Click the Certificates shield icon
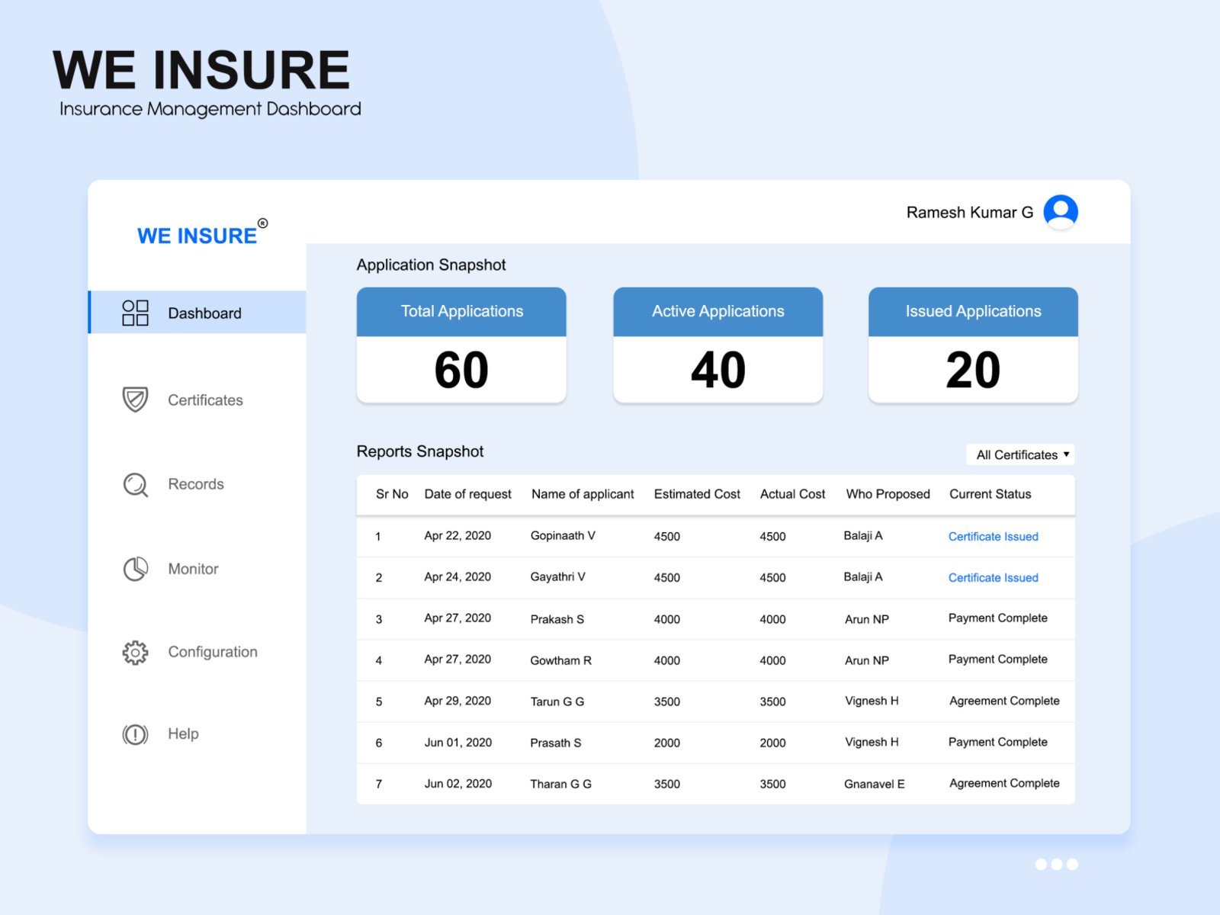Viewport: 1220px width, 915px height. coord(134,400)
